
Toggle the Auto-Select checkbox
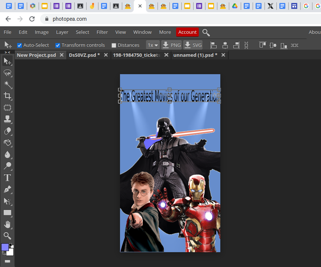[x=20, y=45]
